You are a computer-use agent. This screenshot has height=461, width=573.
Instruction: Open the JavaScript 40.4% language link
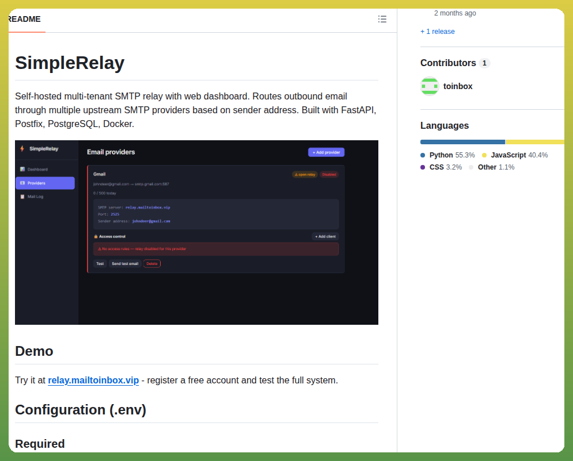[515, 155]
